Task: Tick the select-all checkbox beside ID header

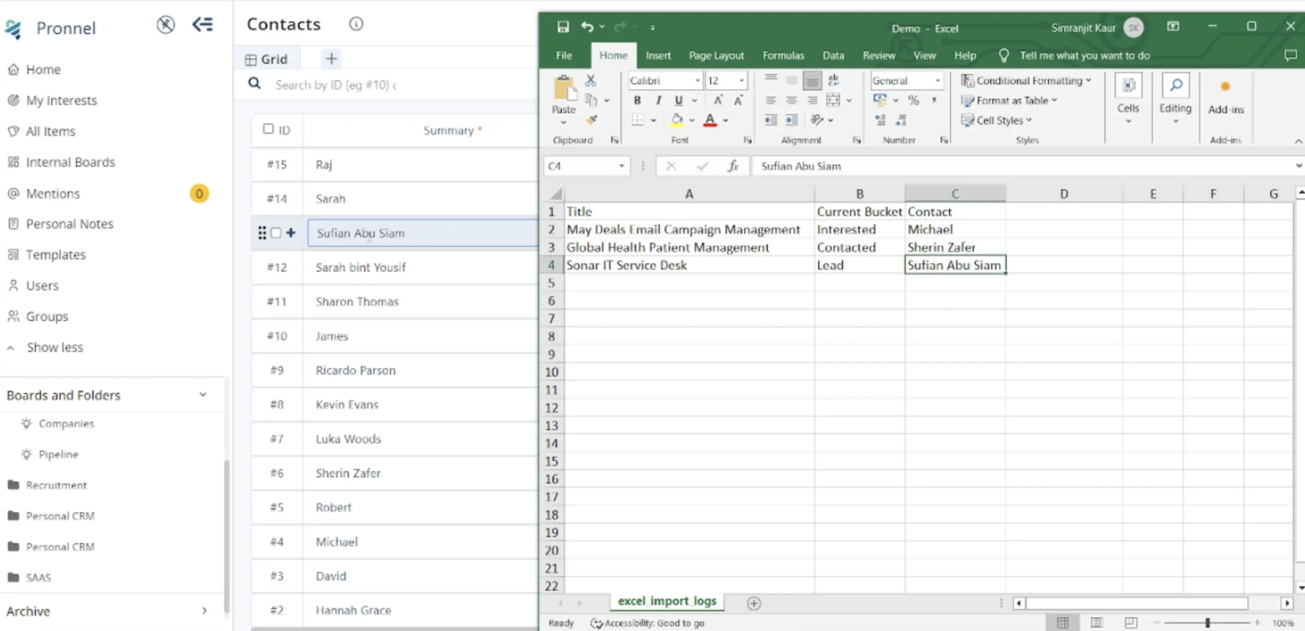Action: click(x=268, y=129)
